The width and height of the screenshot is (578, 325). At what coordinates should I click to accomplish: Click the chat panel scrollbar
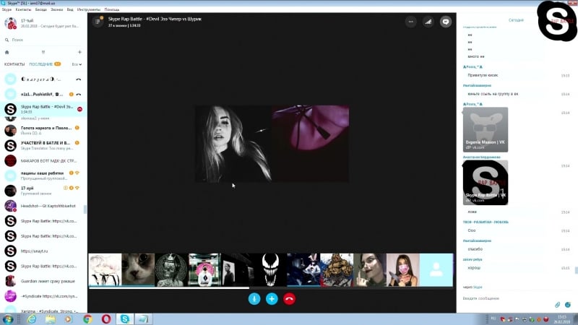pyautogui.click(x=576, y=269)
